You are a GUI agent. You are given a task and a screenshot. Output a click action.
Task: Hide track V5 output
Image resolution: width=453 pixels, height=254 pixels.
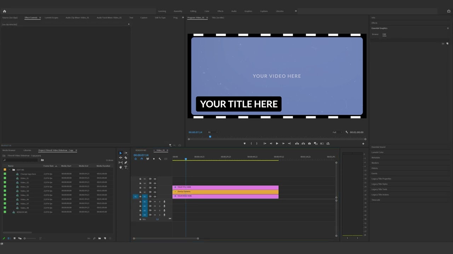click(x=155, y=179)
